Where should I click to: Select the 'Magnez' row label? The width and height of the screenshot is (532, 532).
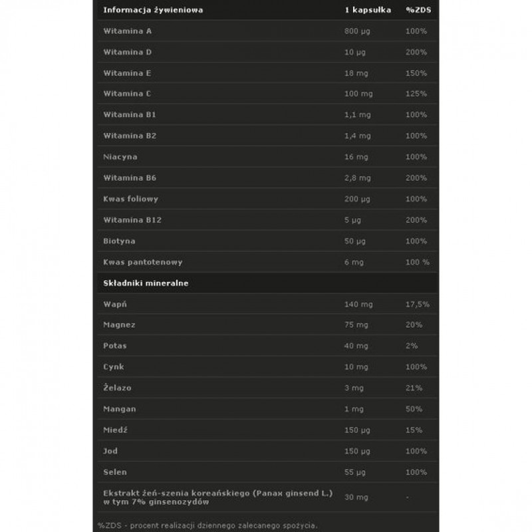pos(119,325)
